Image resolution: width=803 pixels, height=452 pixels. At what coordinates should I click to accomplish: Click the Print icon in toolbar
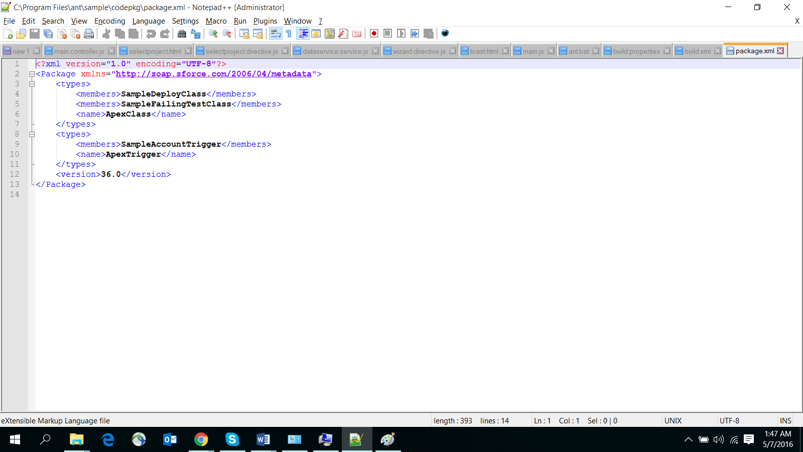tap(89, 34)
